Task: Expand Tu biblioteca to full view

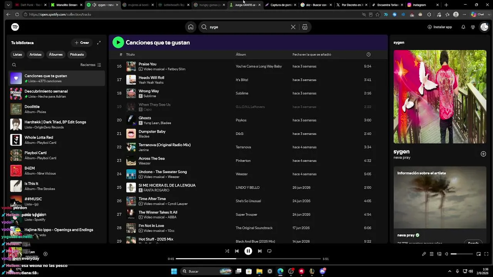Action: pyautogui.click(x=99, y=43)
